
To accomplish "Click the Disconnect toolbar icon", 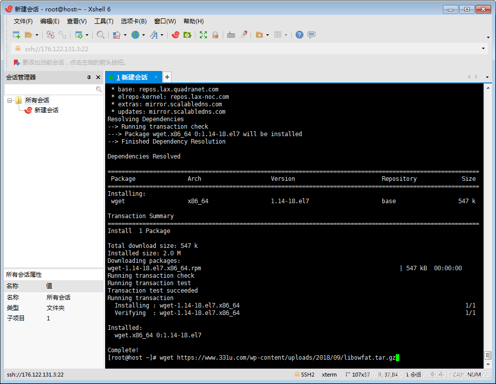I will click(x=50, y=35).
